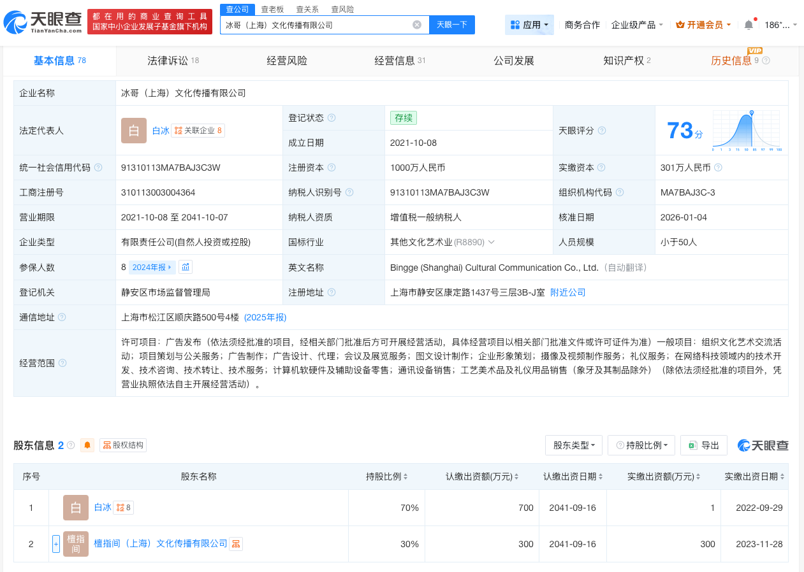Screen dimensions: 804x572
Task: Open help icon next to 登记状态
Action: [332, 118]
